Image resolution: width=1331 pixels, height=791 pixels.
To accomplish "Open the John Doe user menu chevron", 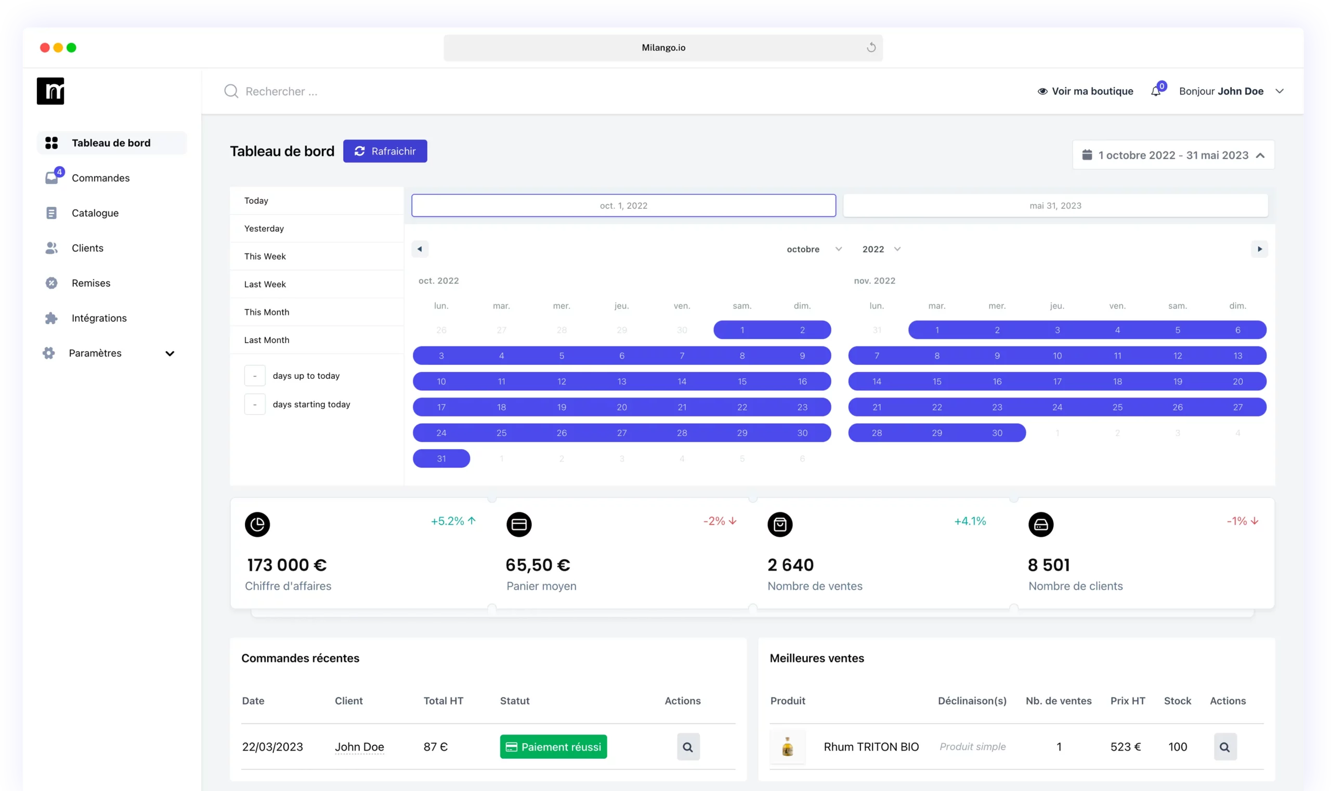I will click(x=1280, y=91).
